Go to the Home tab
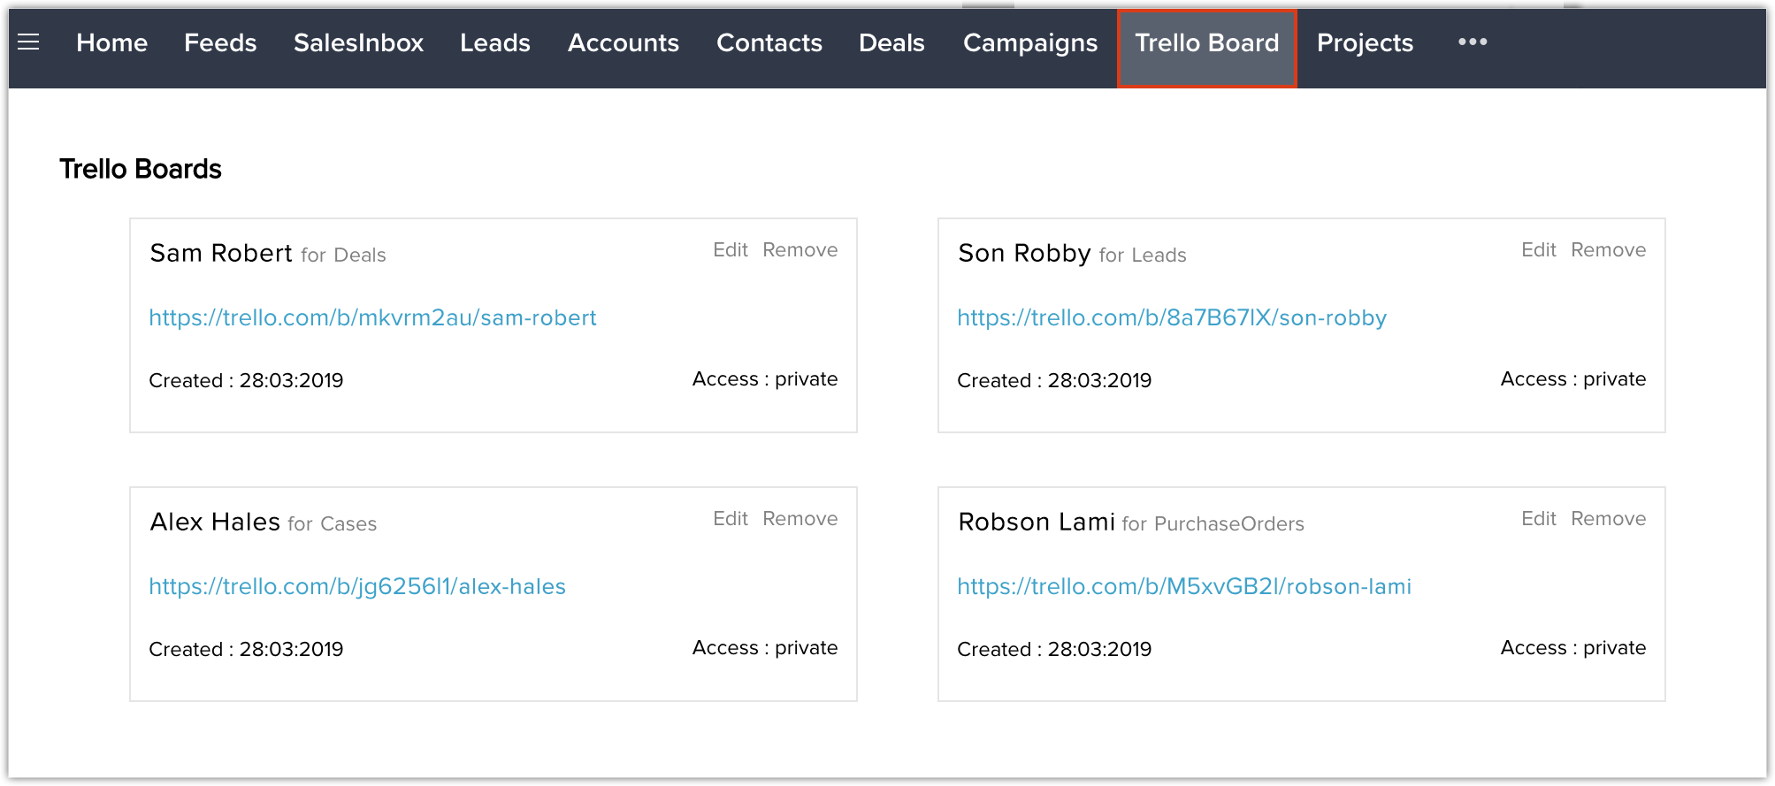Screen dimensions: 1775x786 [112, 43]
